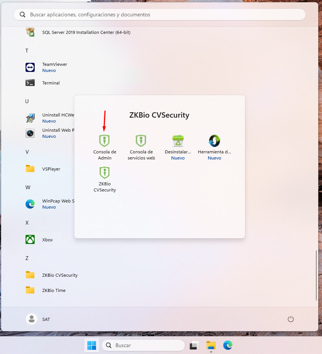The image size is (322, 354).
Task: Click Nuevo label under Herramienta d...
Action: pyautogui.click(x=215, y=158)
